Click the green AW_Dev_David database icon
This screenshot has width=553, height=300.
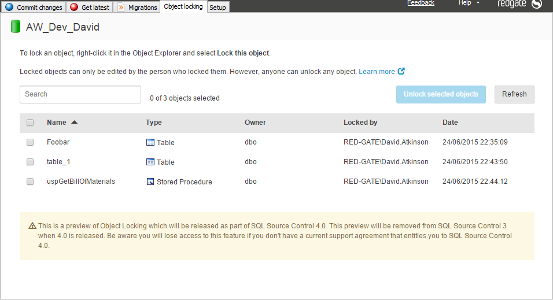16,27
